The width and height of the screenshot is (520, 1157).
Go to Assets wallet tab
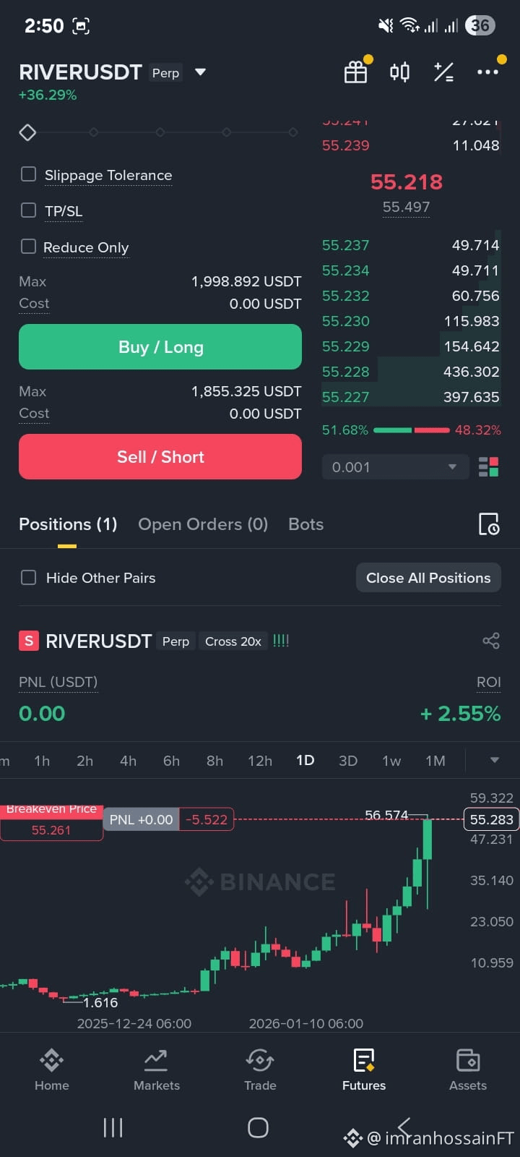[x=468, y=1070]
